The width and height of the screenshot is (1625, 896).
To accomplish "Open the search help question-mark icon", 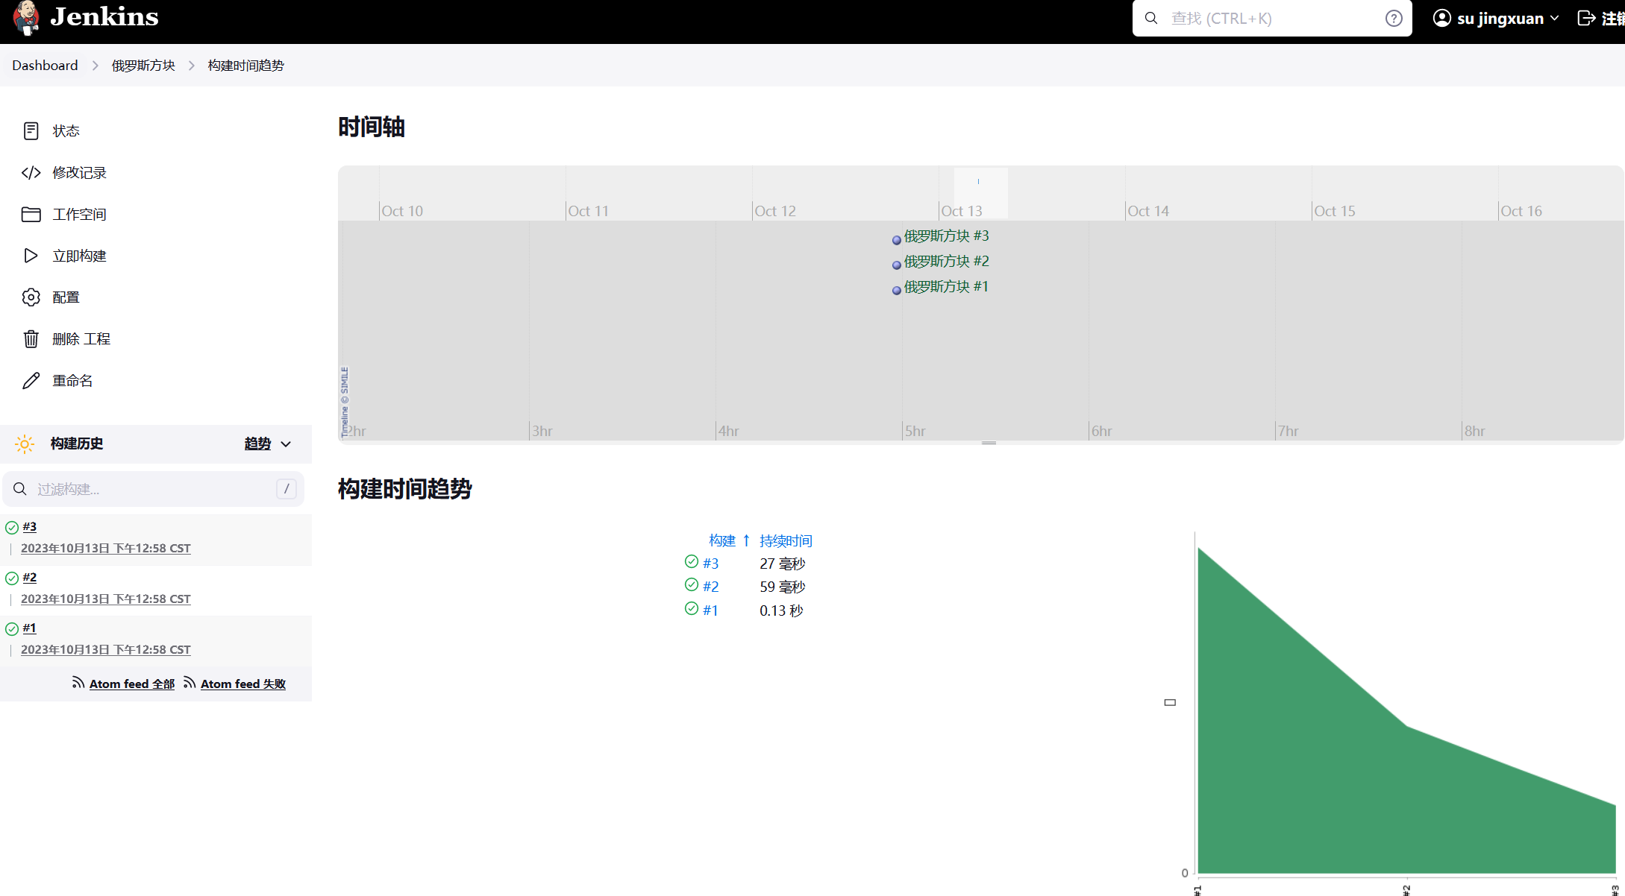I will 1393,19.
